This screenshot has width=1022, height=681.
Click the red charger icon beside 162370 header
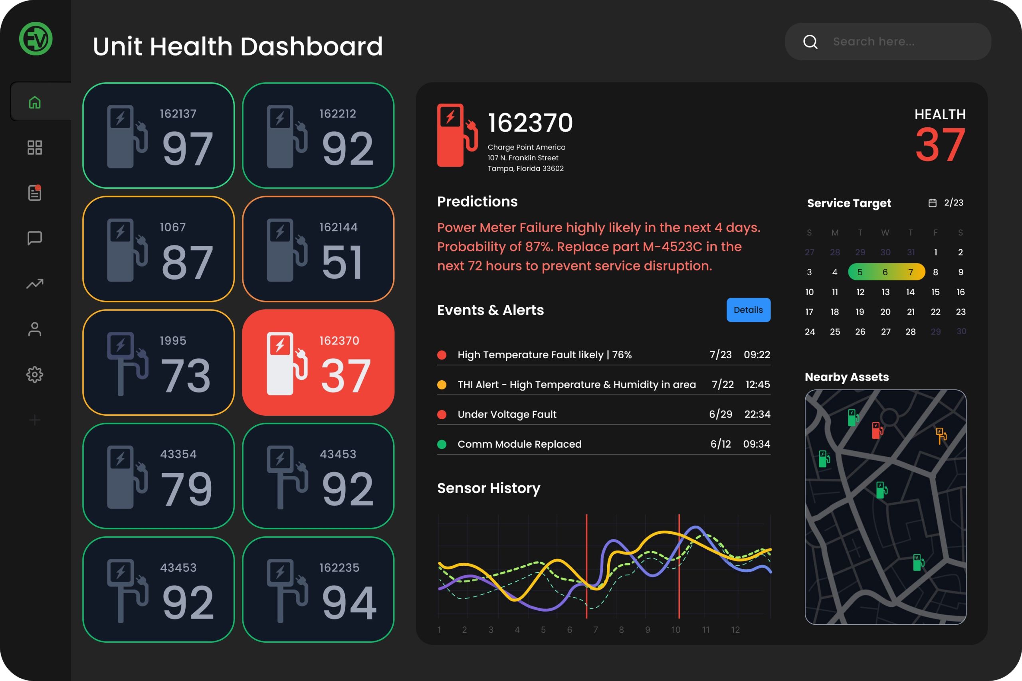[457, 135]
